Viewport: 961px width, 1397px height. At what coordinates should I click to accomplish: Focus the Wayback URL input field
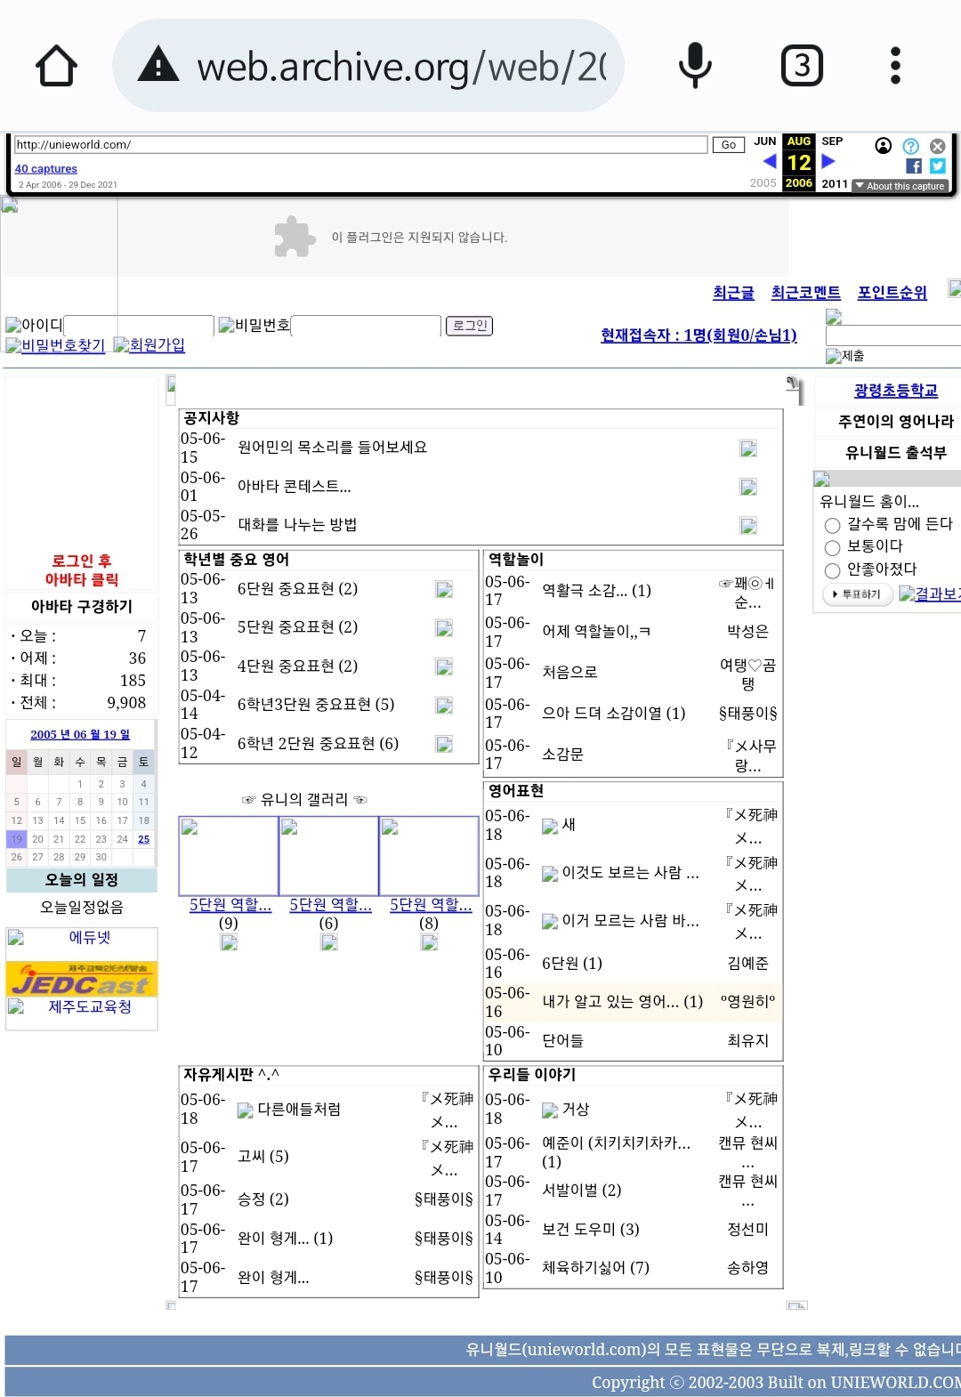pyautogui.click(x=360, y=145)
